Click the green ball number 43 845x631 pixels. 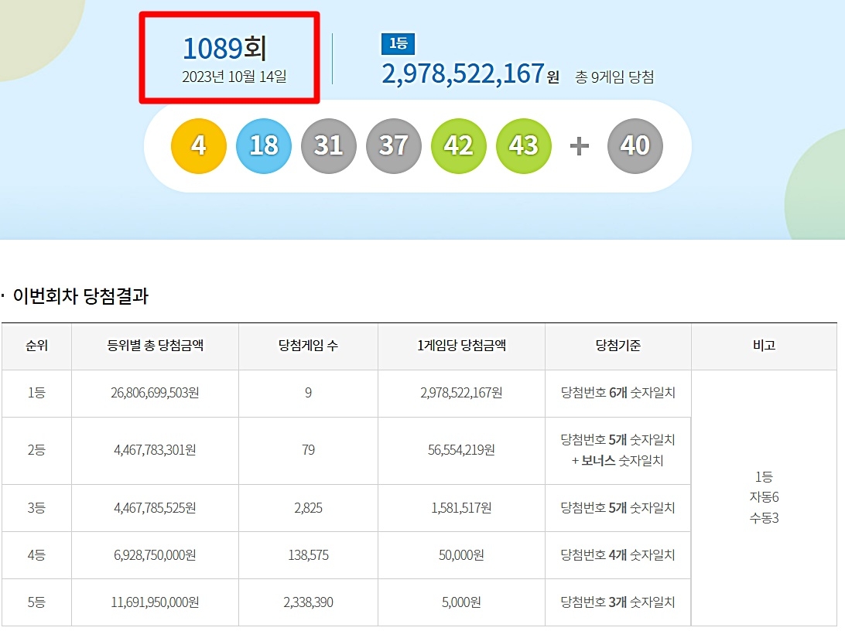(523, 146)
